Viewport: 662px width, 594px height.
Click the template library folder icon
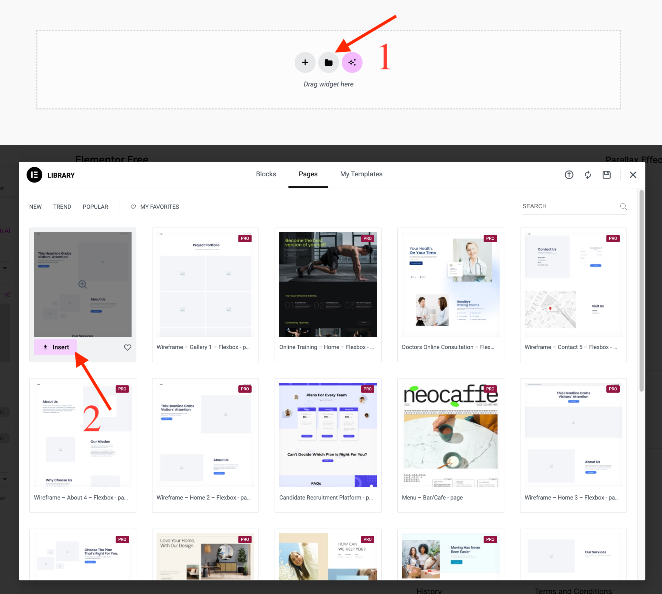click(x=328, y=62)
